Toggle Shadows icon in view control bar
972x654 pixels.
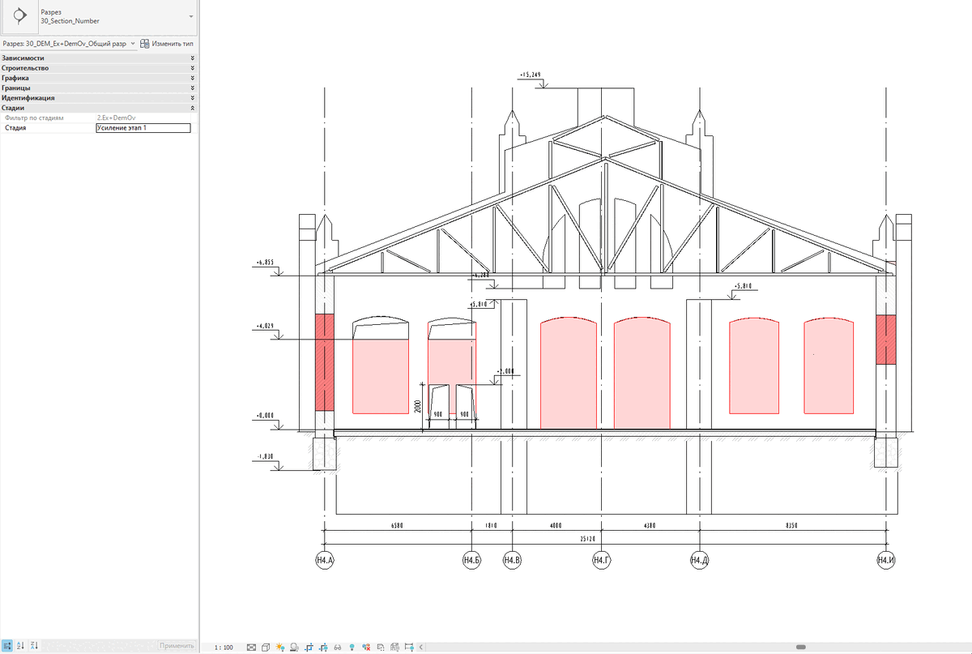[x=295, y=648]
